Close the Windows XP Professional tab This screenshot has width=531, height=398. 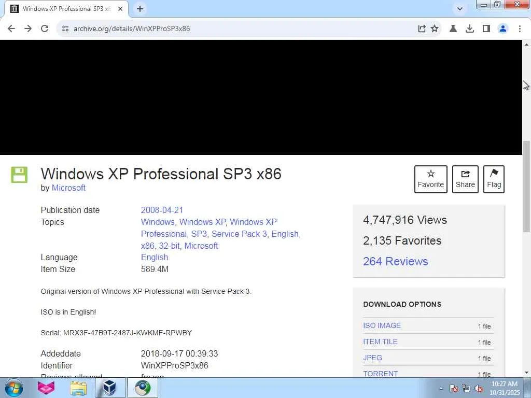point(120,9)
